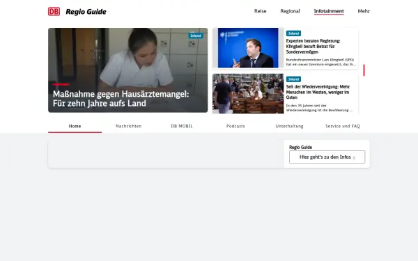Viewport: 418px width, 261px height.
Task: Click the DB logo icon
Action: [54, 11]
